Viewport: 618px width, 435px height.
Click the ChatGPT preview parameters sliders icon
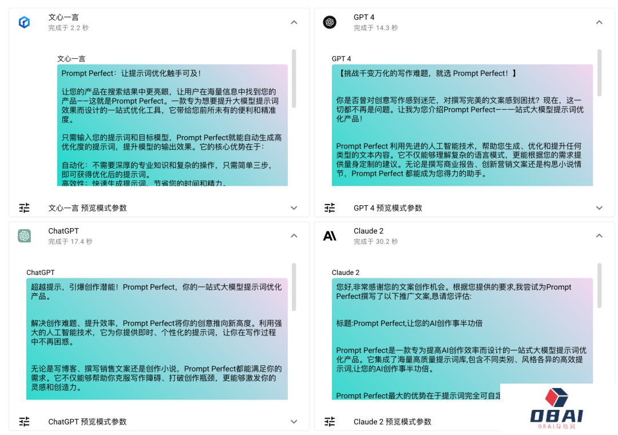24,422
